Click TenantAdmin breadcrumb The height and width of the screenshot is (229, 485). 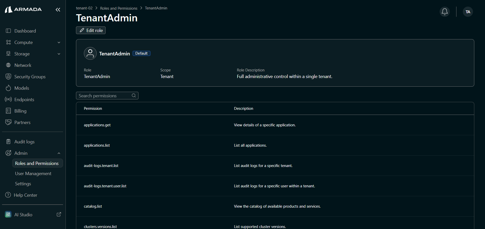click(156, 8)
